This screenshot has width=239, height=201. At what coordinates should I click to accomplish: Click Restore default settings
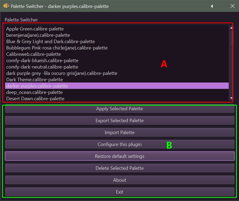[120, 156]
